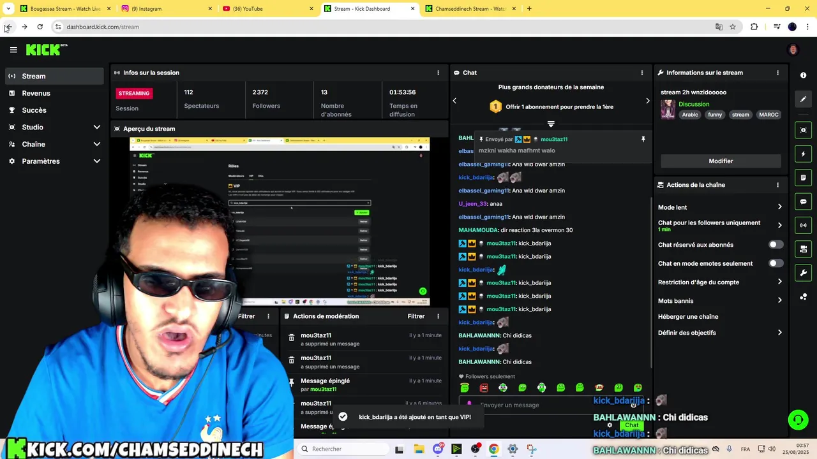Click the document note icon in right rail
This screenshot has width=817, height=459.
tap(803, 177)
